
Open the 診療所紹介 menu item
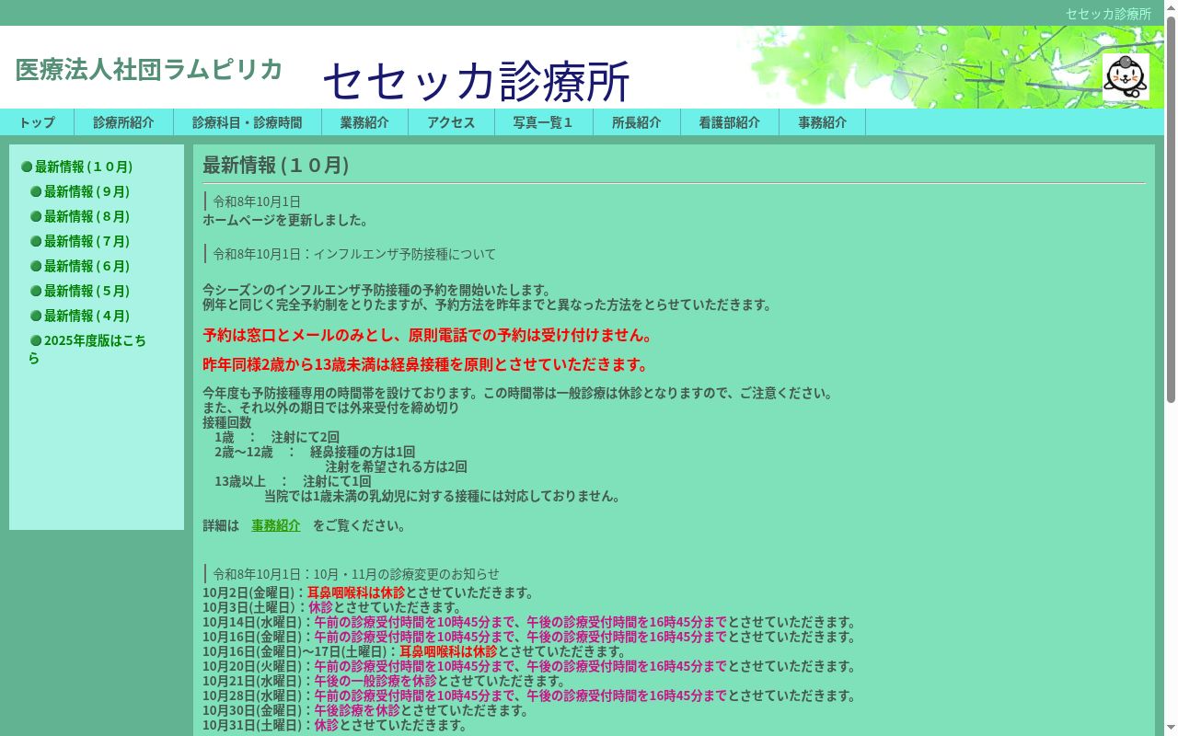pos(123,122)
